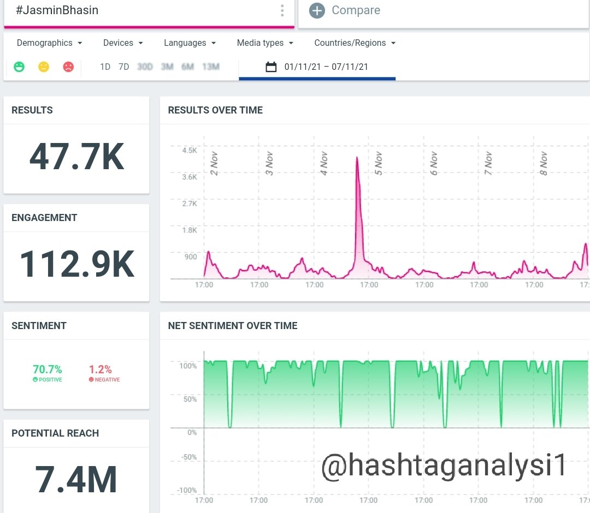Select the 13M time range
This screenshot has height=513, width=590.
point(211,67)
